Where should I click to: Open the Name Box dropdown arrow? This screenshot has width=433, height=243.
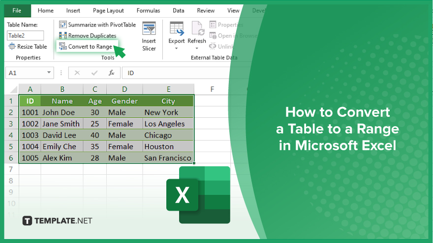coord(49,73)
